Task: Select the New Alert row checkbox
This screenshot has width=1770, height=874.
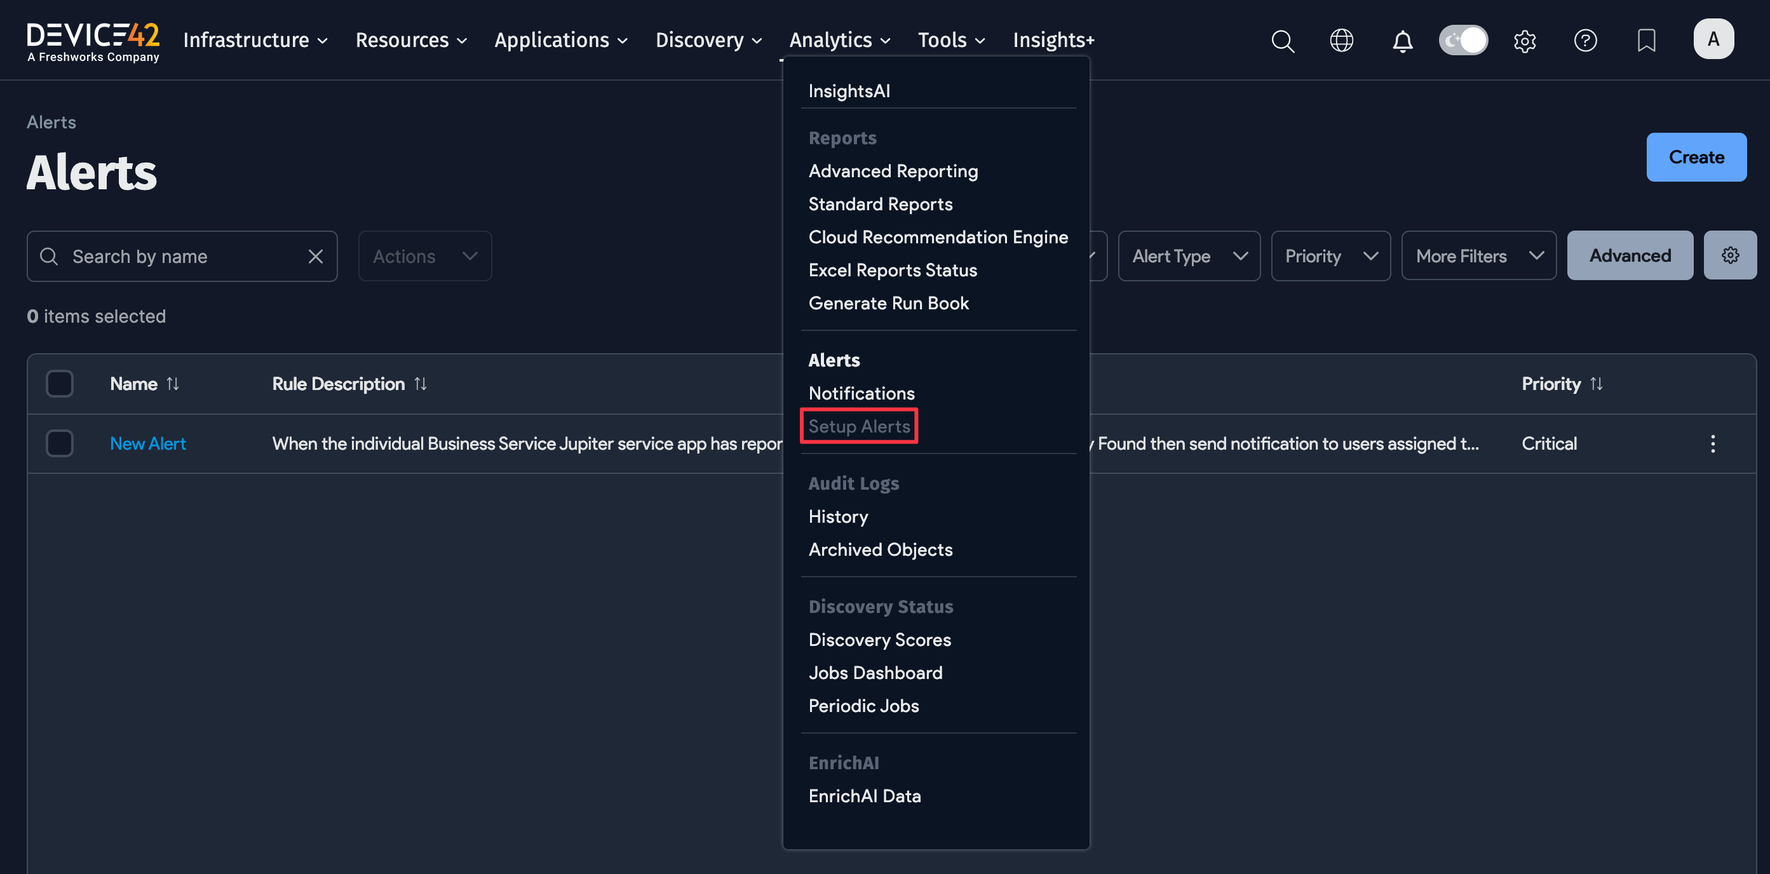Action: (59, 443)
